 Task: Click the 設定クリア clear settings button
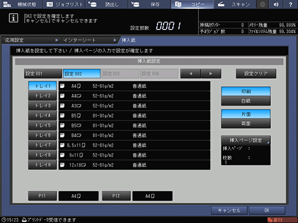[256, 74]
